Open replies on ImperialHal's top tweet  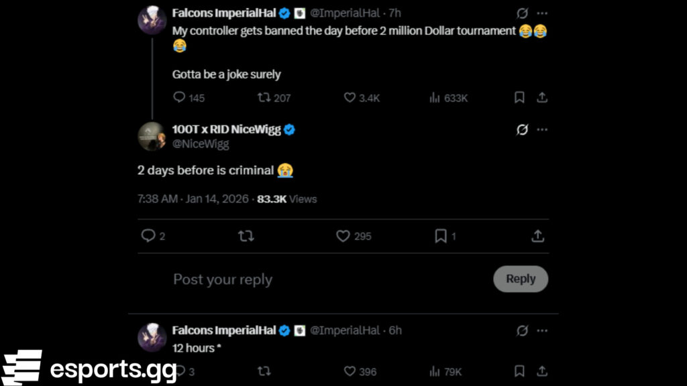179,98
